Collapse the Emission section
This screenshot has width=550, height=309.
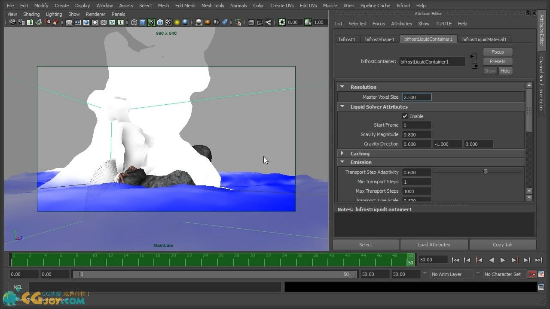click(x=342, y=162)
